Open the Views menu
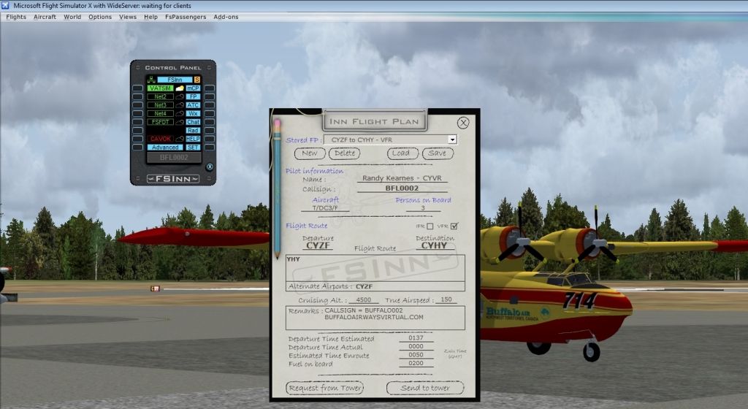748x409 pixels. pyautogui.click(x=127, y=17)
